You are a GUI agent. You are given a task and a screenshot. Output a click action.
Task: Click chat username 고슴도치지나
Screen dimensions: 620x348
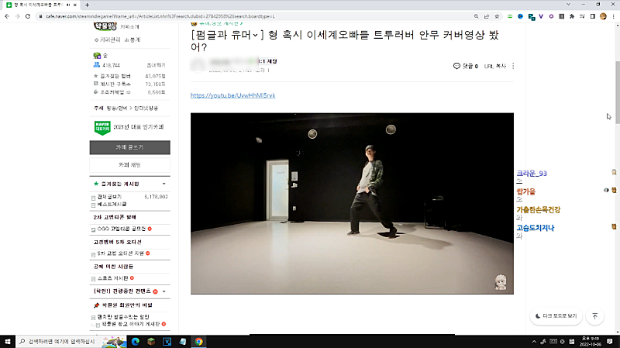click(x=535, y=228)
